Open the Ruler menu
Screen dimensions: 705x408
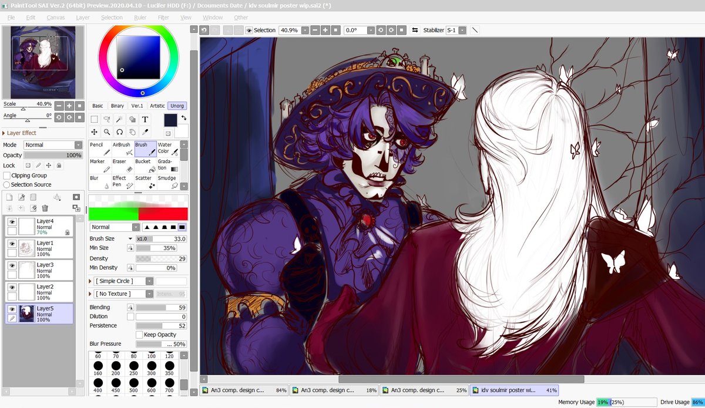(x=140, y=18)
